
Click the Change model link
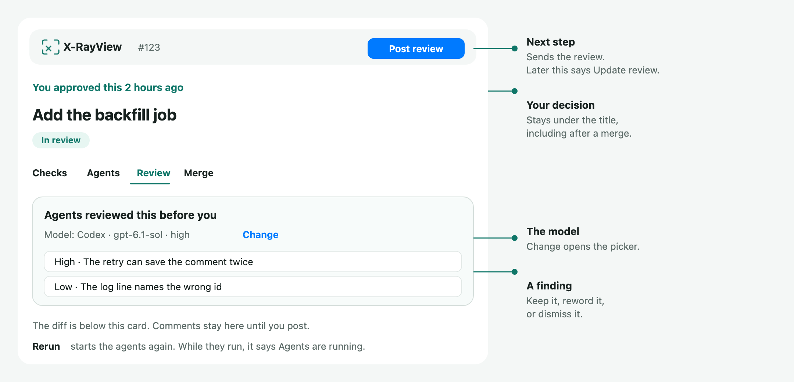(x=260, y=235)
